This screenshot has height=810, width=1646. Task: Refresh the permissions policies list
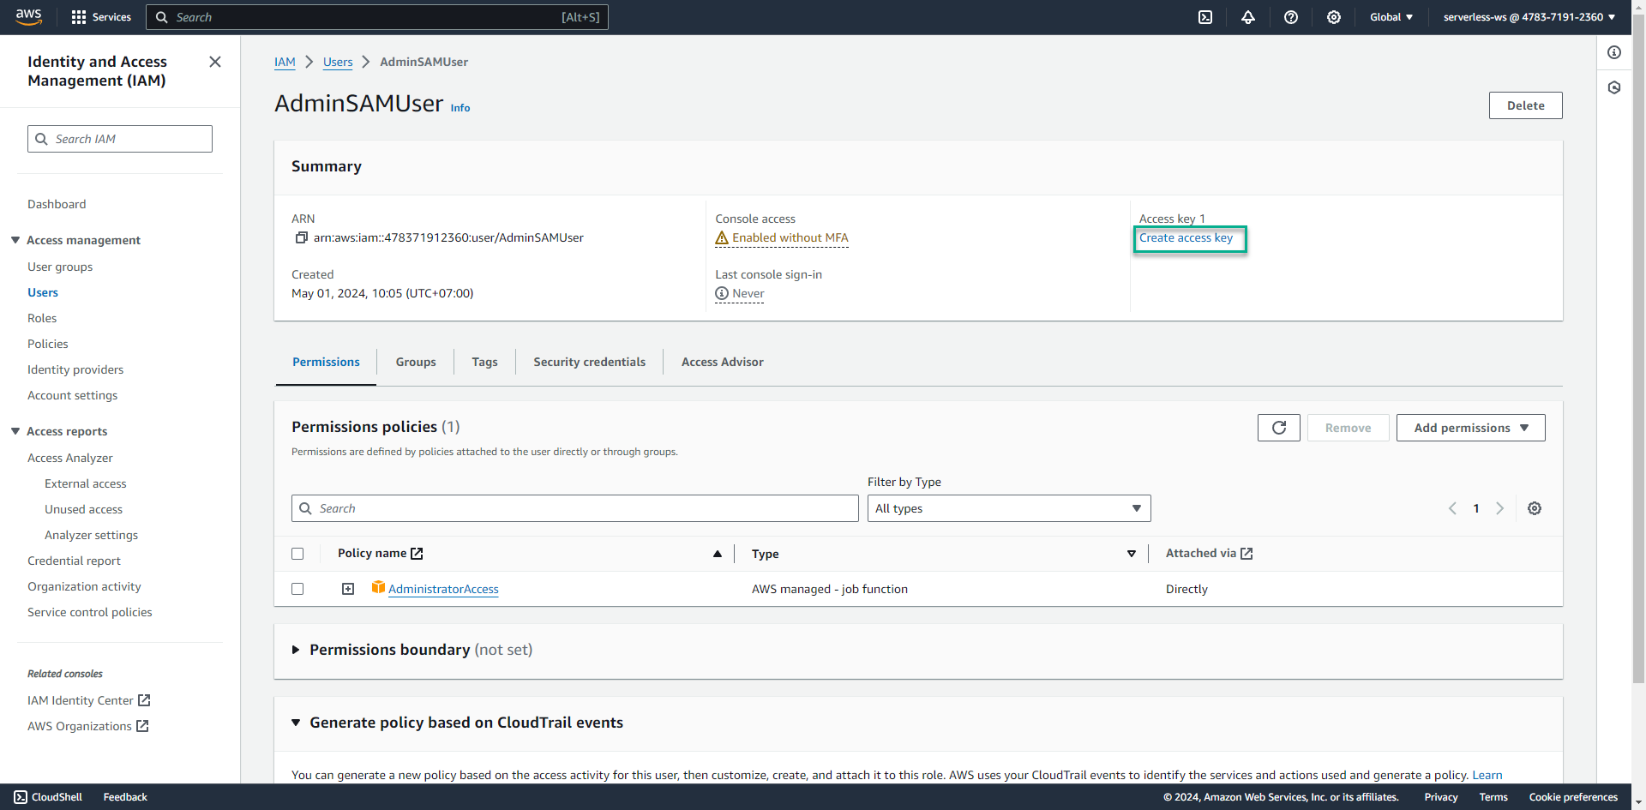(1279, 428)
